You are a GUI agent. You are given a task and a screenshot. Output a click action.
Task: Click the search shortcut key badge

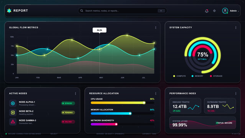tap(161, 11)
